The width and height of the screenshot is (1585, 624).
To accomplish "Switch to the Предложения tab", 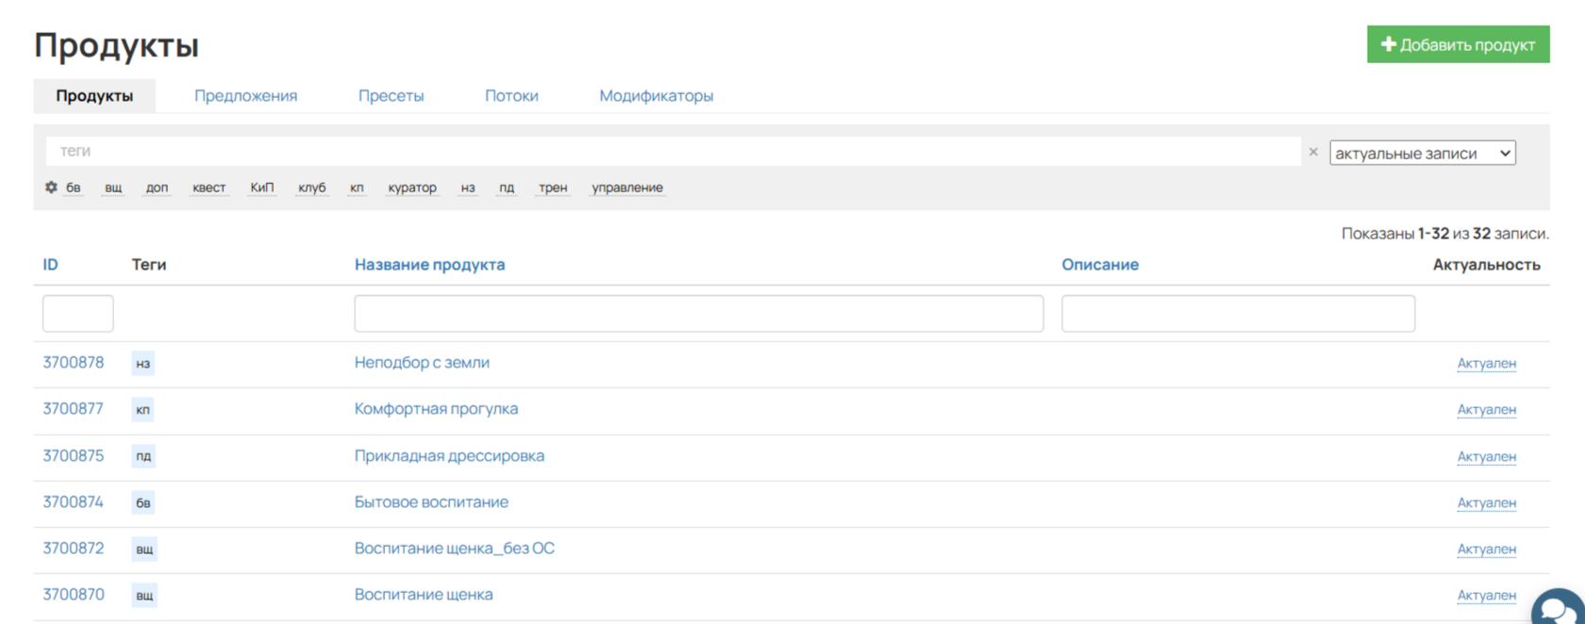I will click(x=245, y=96).
